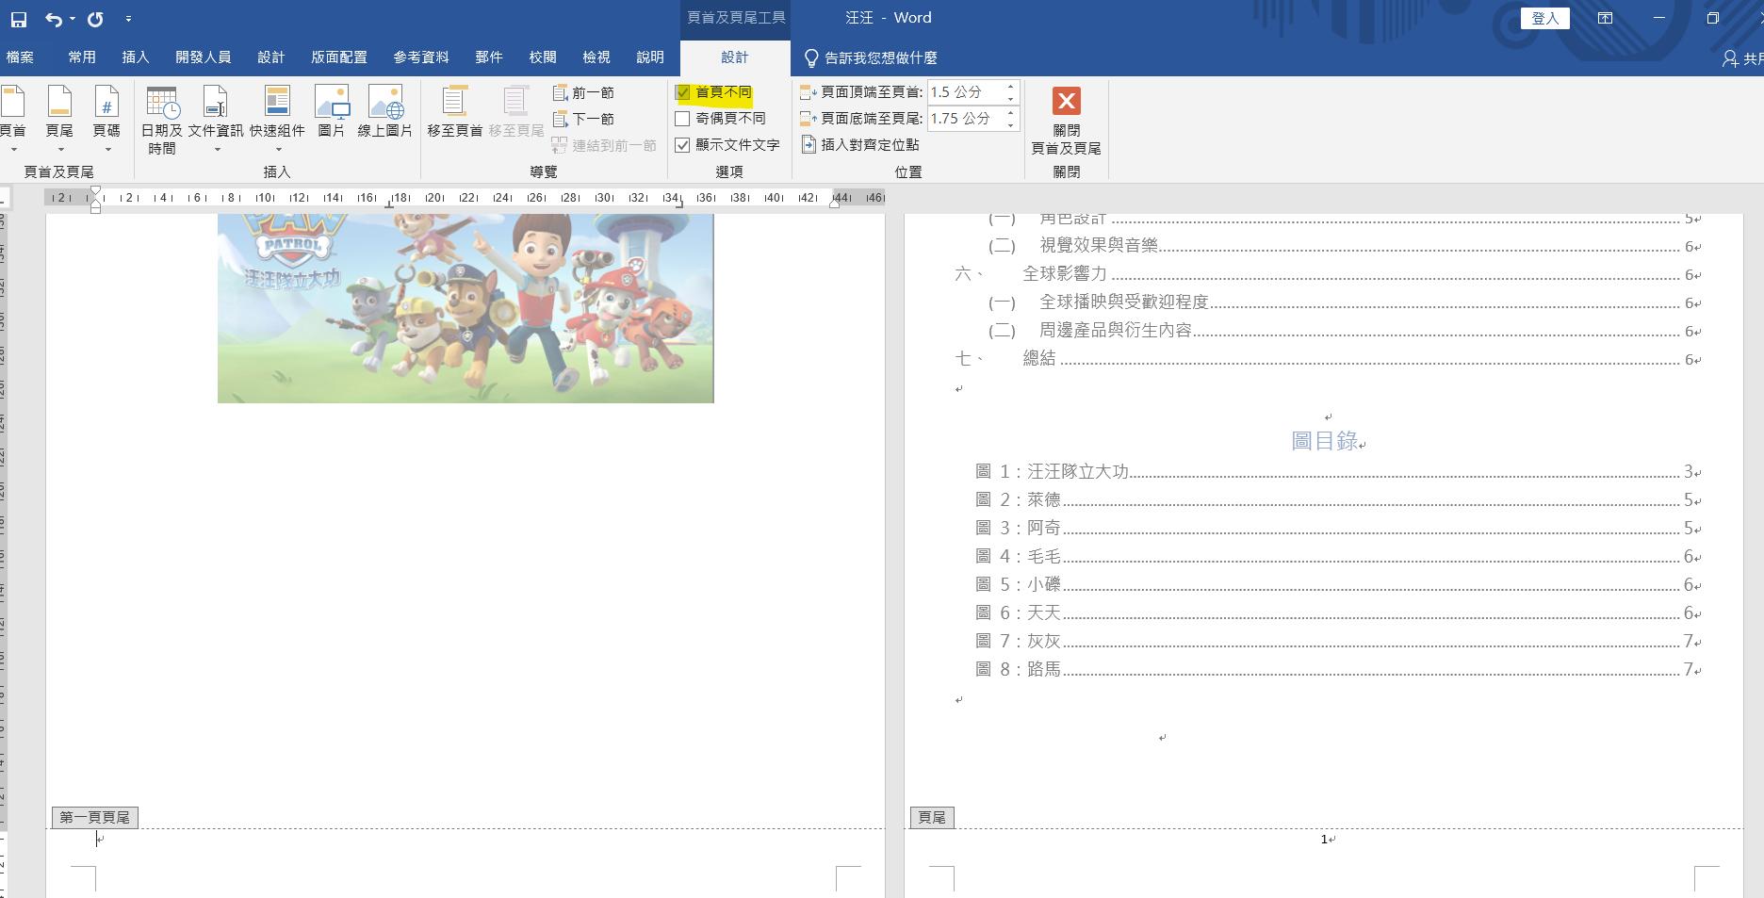Open the Quick Access Toolbar customize arrow
Image resolution: width=1764 pixels, height=898 pixels.
[128, 19]
